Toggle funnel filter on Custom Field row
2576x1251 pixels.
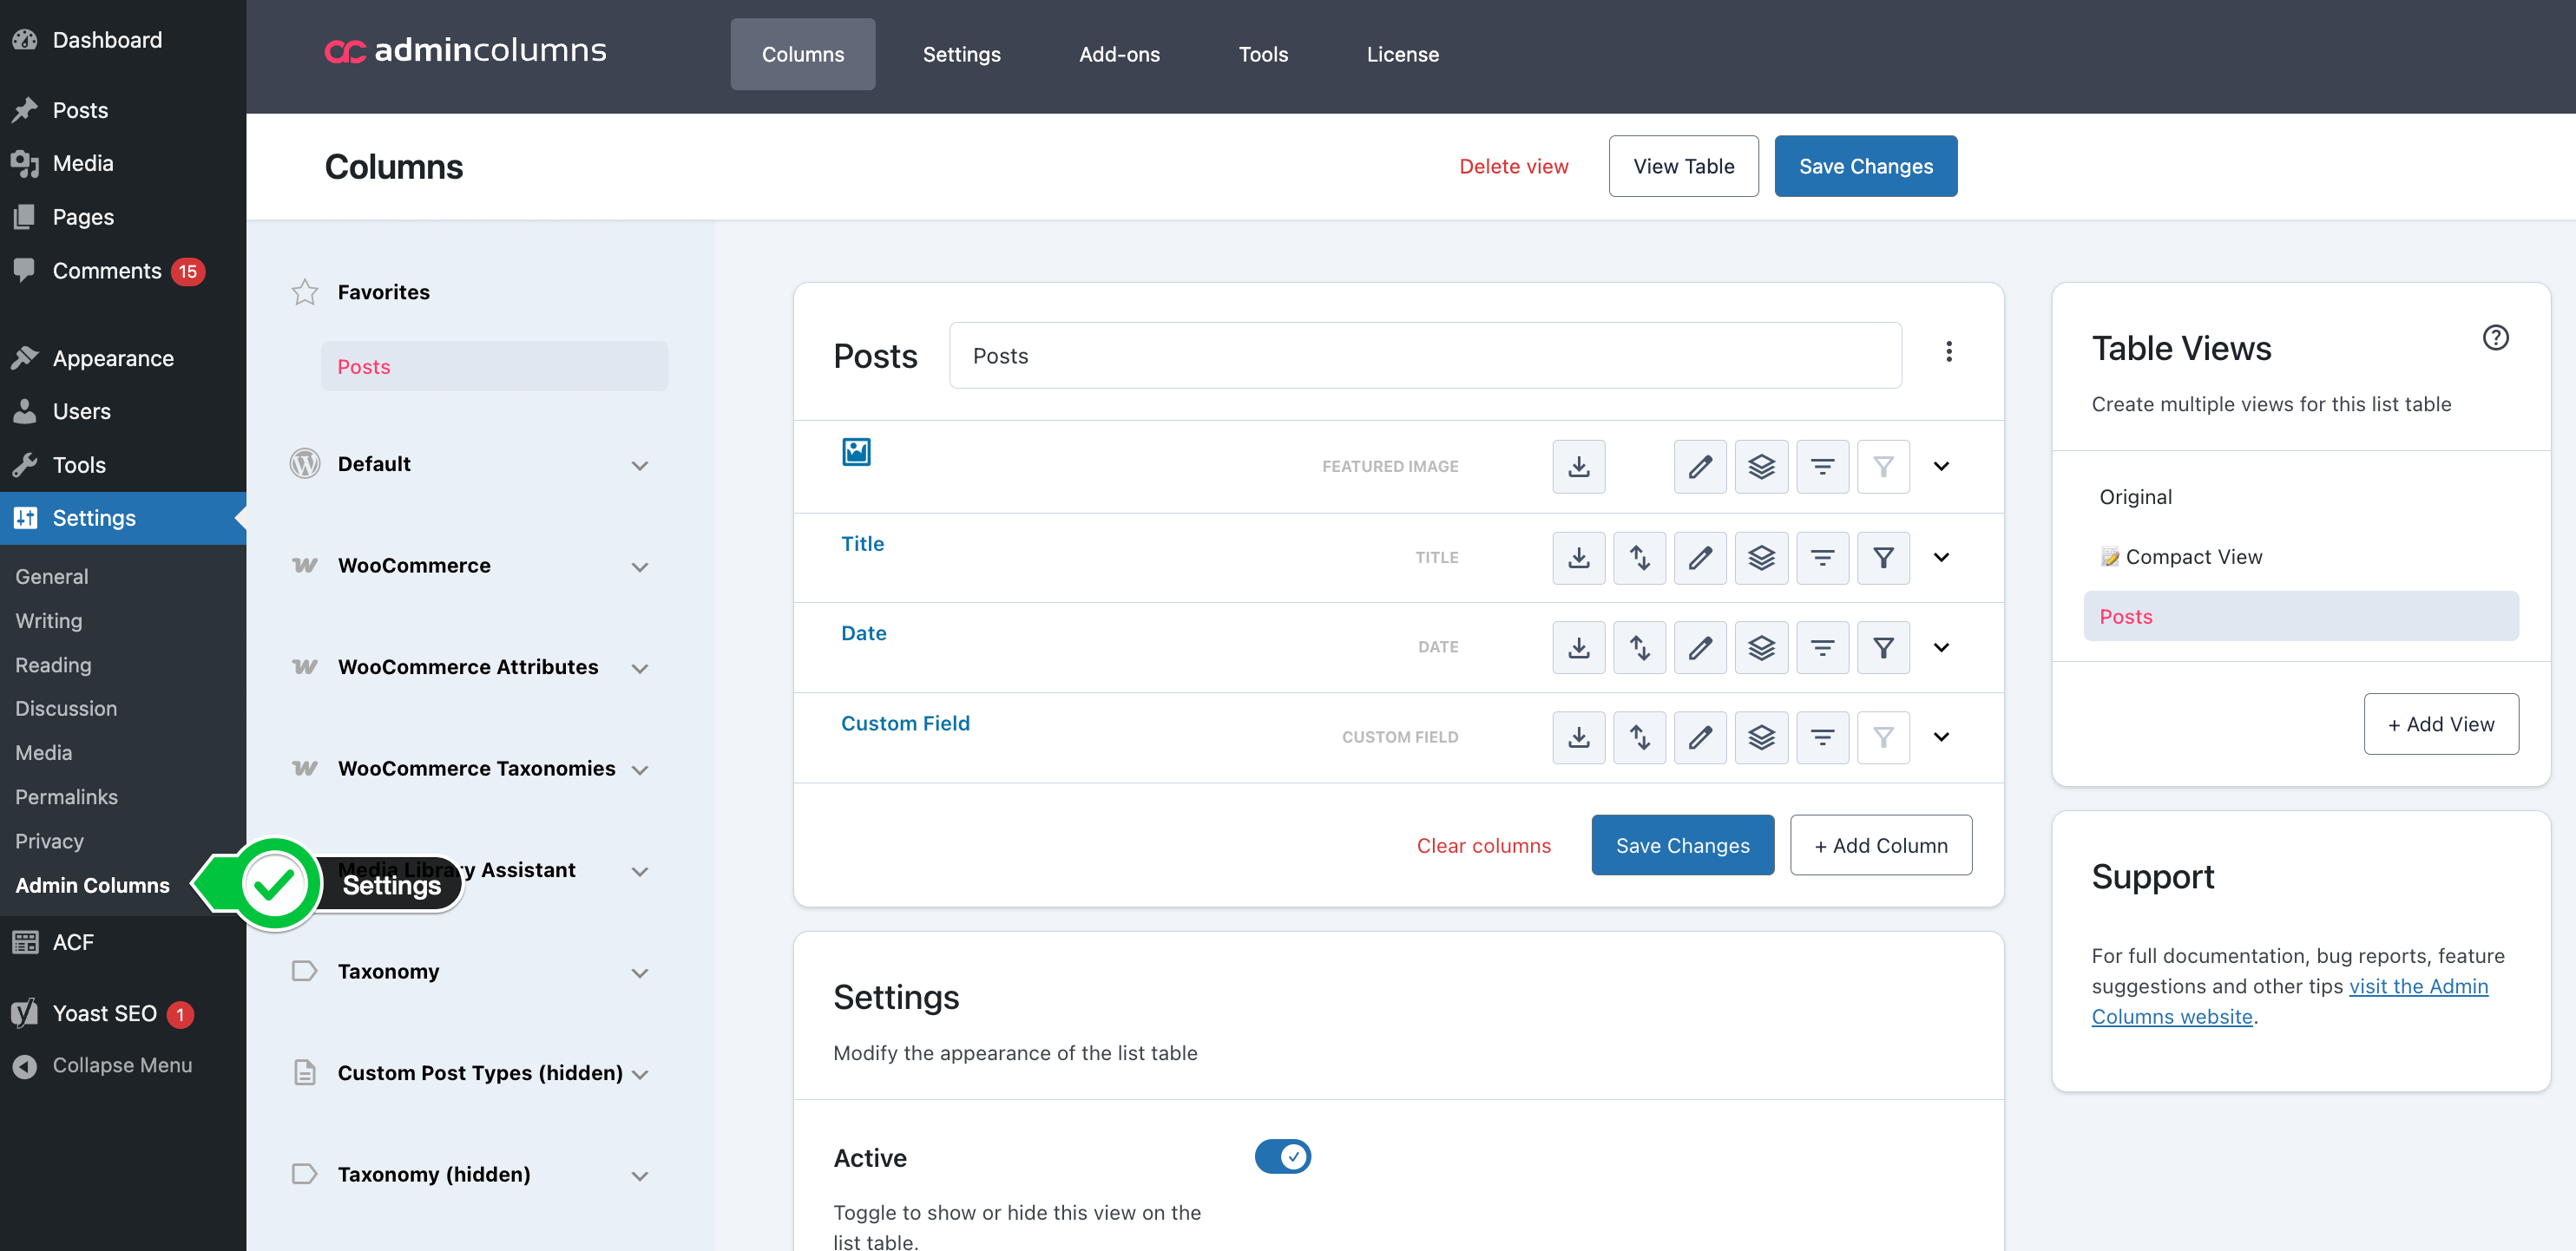(x=1883, y=737)
